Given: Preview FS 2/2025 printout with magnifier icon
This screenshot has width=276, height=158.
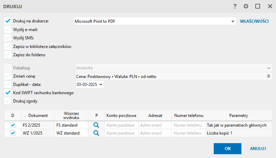Looking at the screenshot, I should coord(96,125).
